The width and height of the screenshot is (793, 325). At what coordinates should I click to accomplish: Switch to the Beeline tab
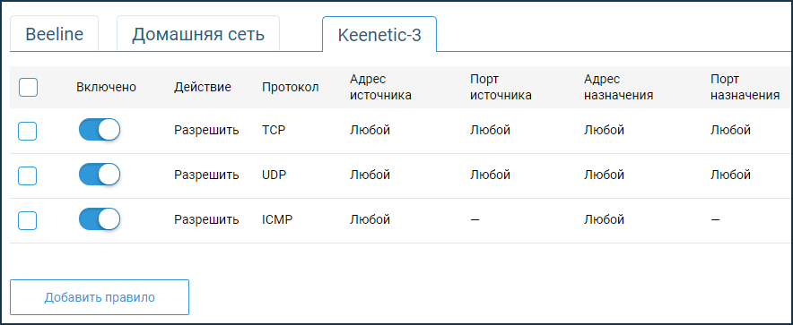click(54, 34)
